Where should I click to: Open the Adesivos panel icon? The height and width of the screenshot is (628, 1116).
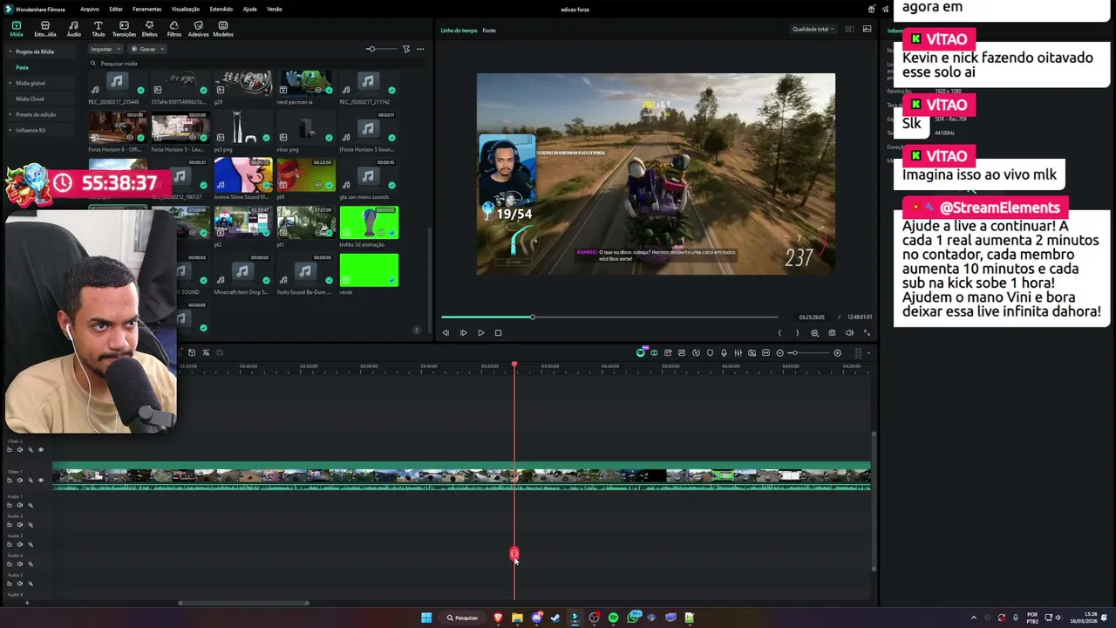coord(198,29)
